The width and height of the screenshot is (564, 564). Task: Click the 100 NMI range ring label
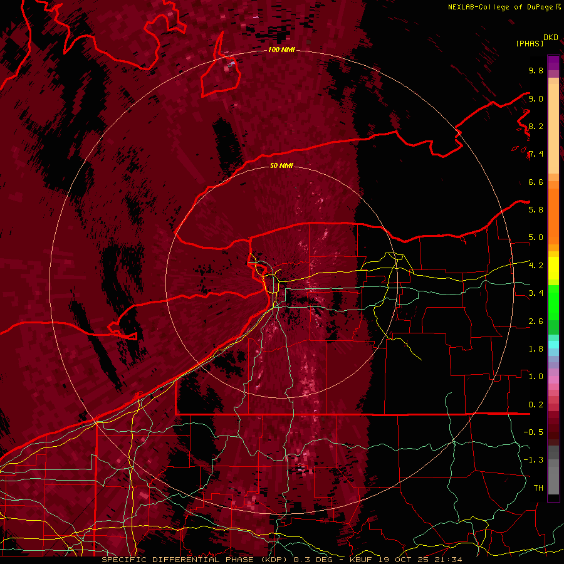[281, 50]
